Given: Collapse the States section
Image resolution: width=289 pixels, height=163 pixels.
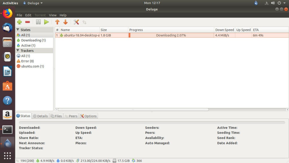Looking at the screenshot, I should (x=18, y=29).
